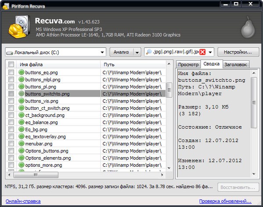Click the Piriform pear logo
The width and height of the screenshot is (263, 207).
248,27
